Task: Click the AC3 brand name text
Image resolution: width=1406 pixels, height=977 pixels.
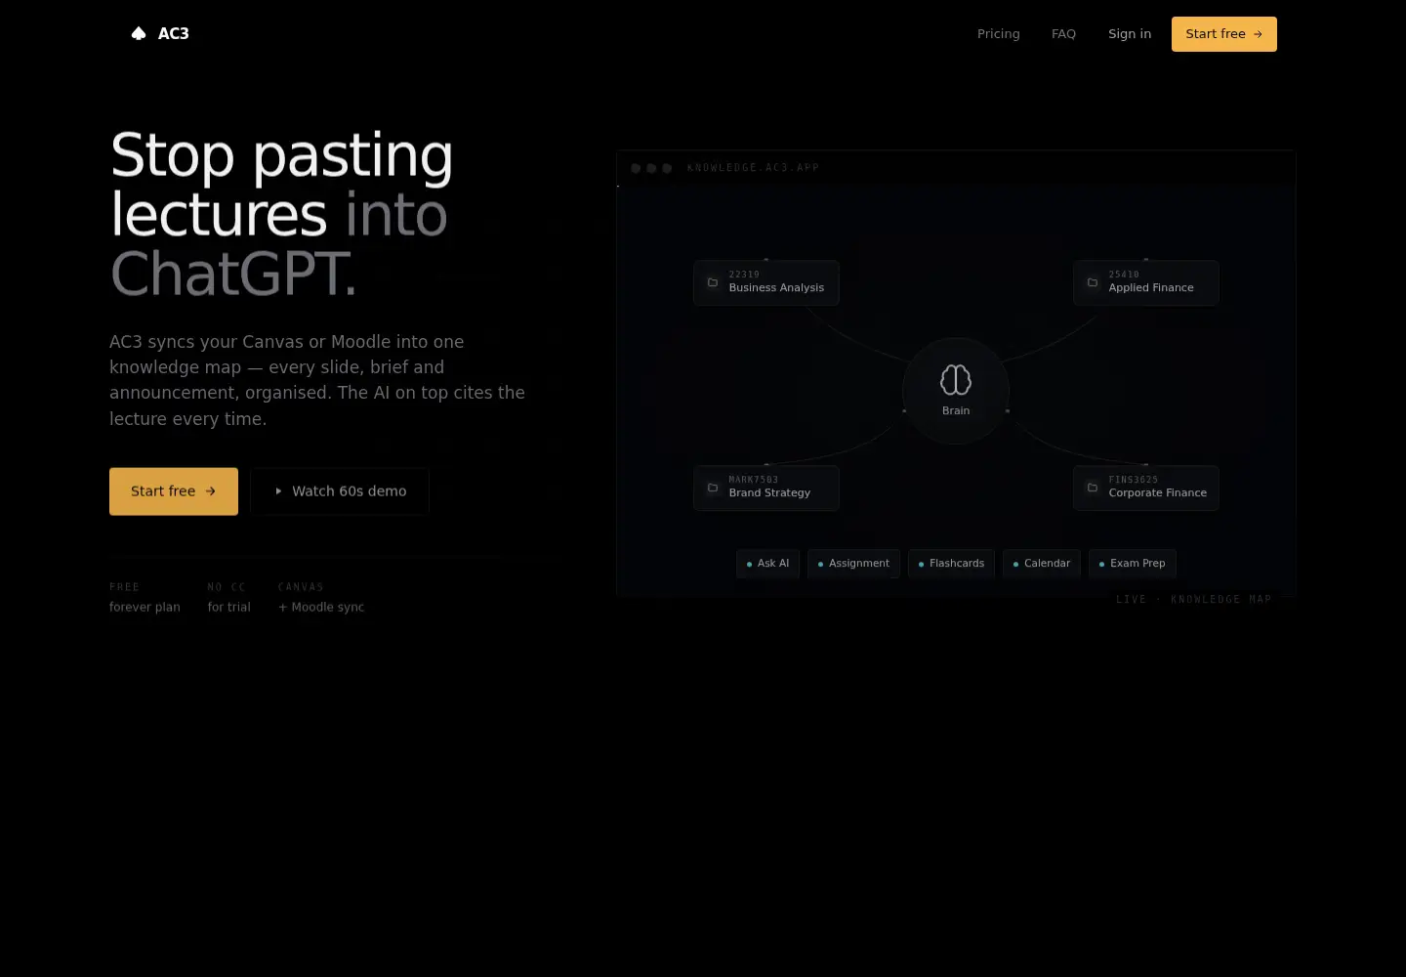Action: 174,33
